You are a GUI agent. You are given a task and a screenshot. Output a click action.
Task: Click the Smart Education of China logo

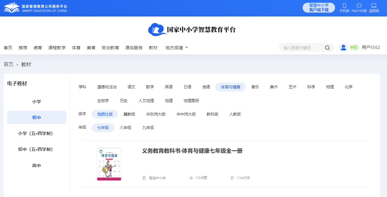[35, 8]
